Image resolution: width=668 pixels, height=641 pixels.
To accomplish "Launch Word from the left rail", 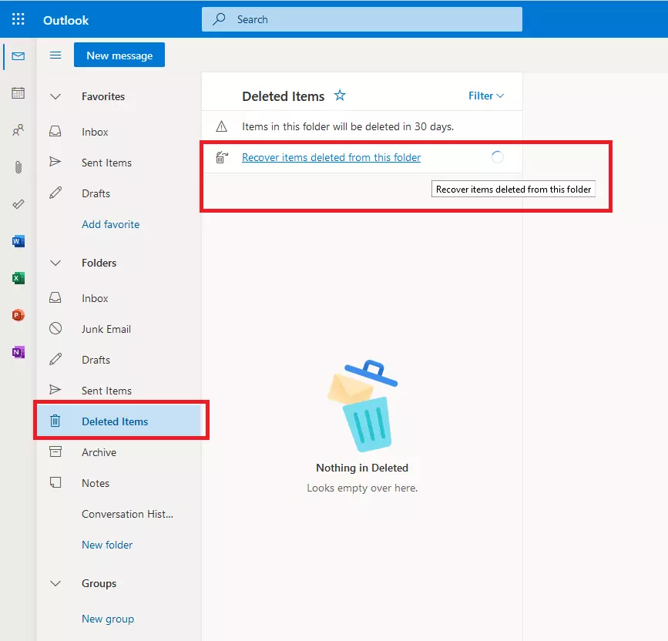I will point(18,241).
